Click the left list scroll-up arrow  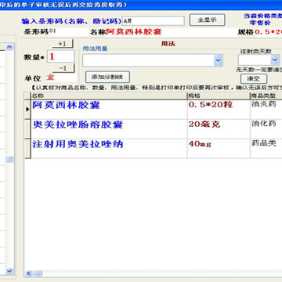pyautogui.click(x=9, y=47)
